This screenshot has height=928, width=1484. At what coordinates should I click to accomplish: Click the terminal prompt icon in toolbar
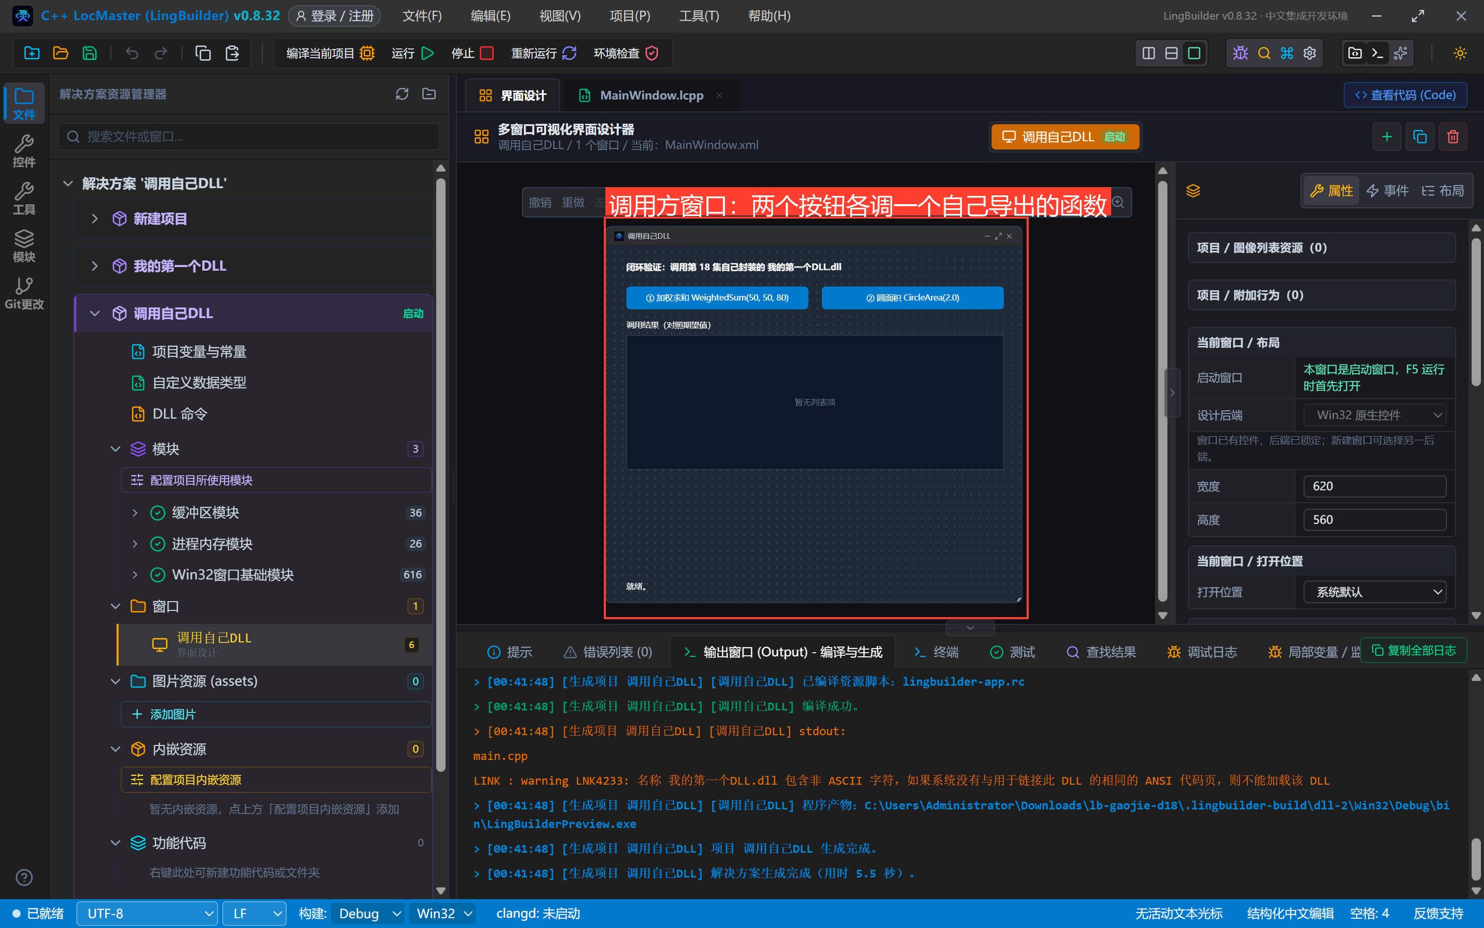coord(1377,54)
